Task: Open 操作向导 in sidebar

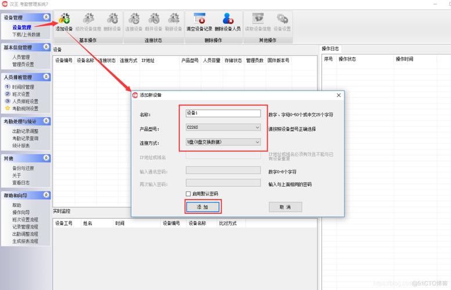Action: click(x=21, y=212)
